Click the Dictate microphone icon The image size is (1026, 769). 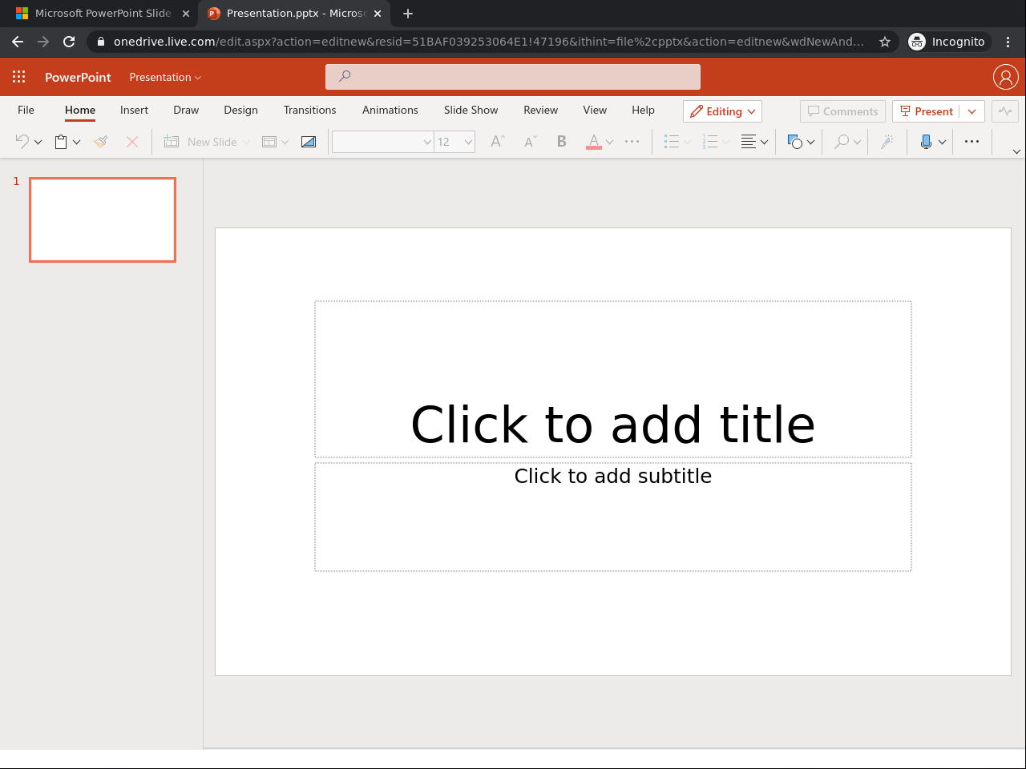point(926,142)
